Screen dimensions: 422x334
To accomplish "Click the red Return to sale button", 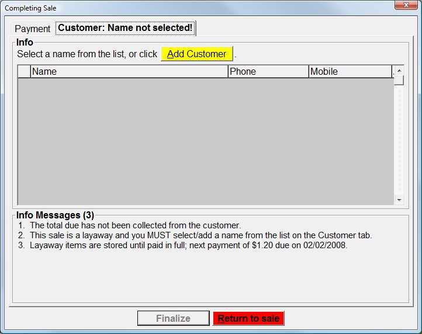I will coord(248,318).
